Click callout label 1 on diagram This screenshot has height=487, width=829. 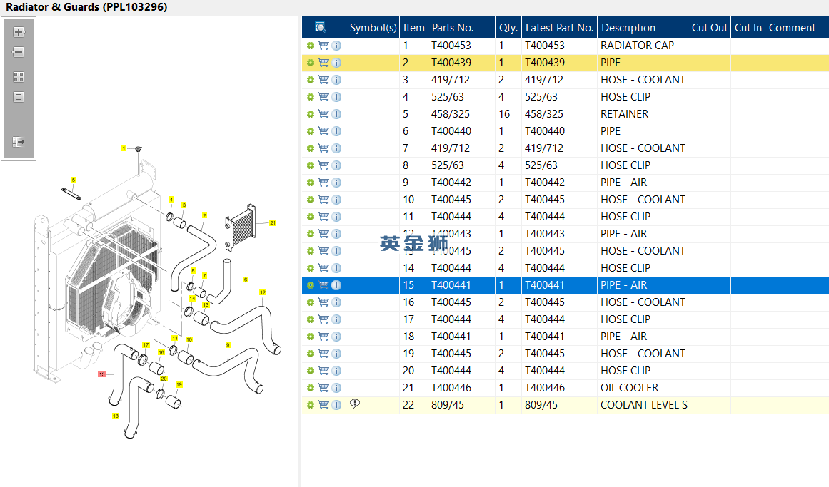tap(124, 148)
